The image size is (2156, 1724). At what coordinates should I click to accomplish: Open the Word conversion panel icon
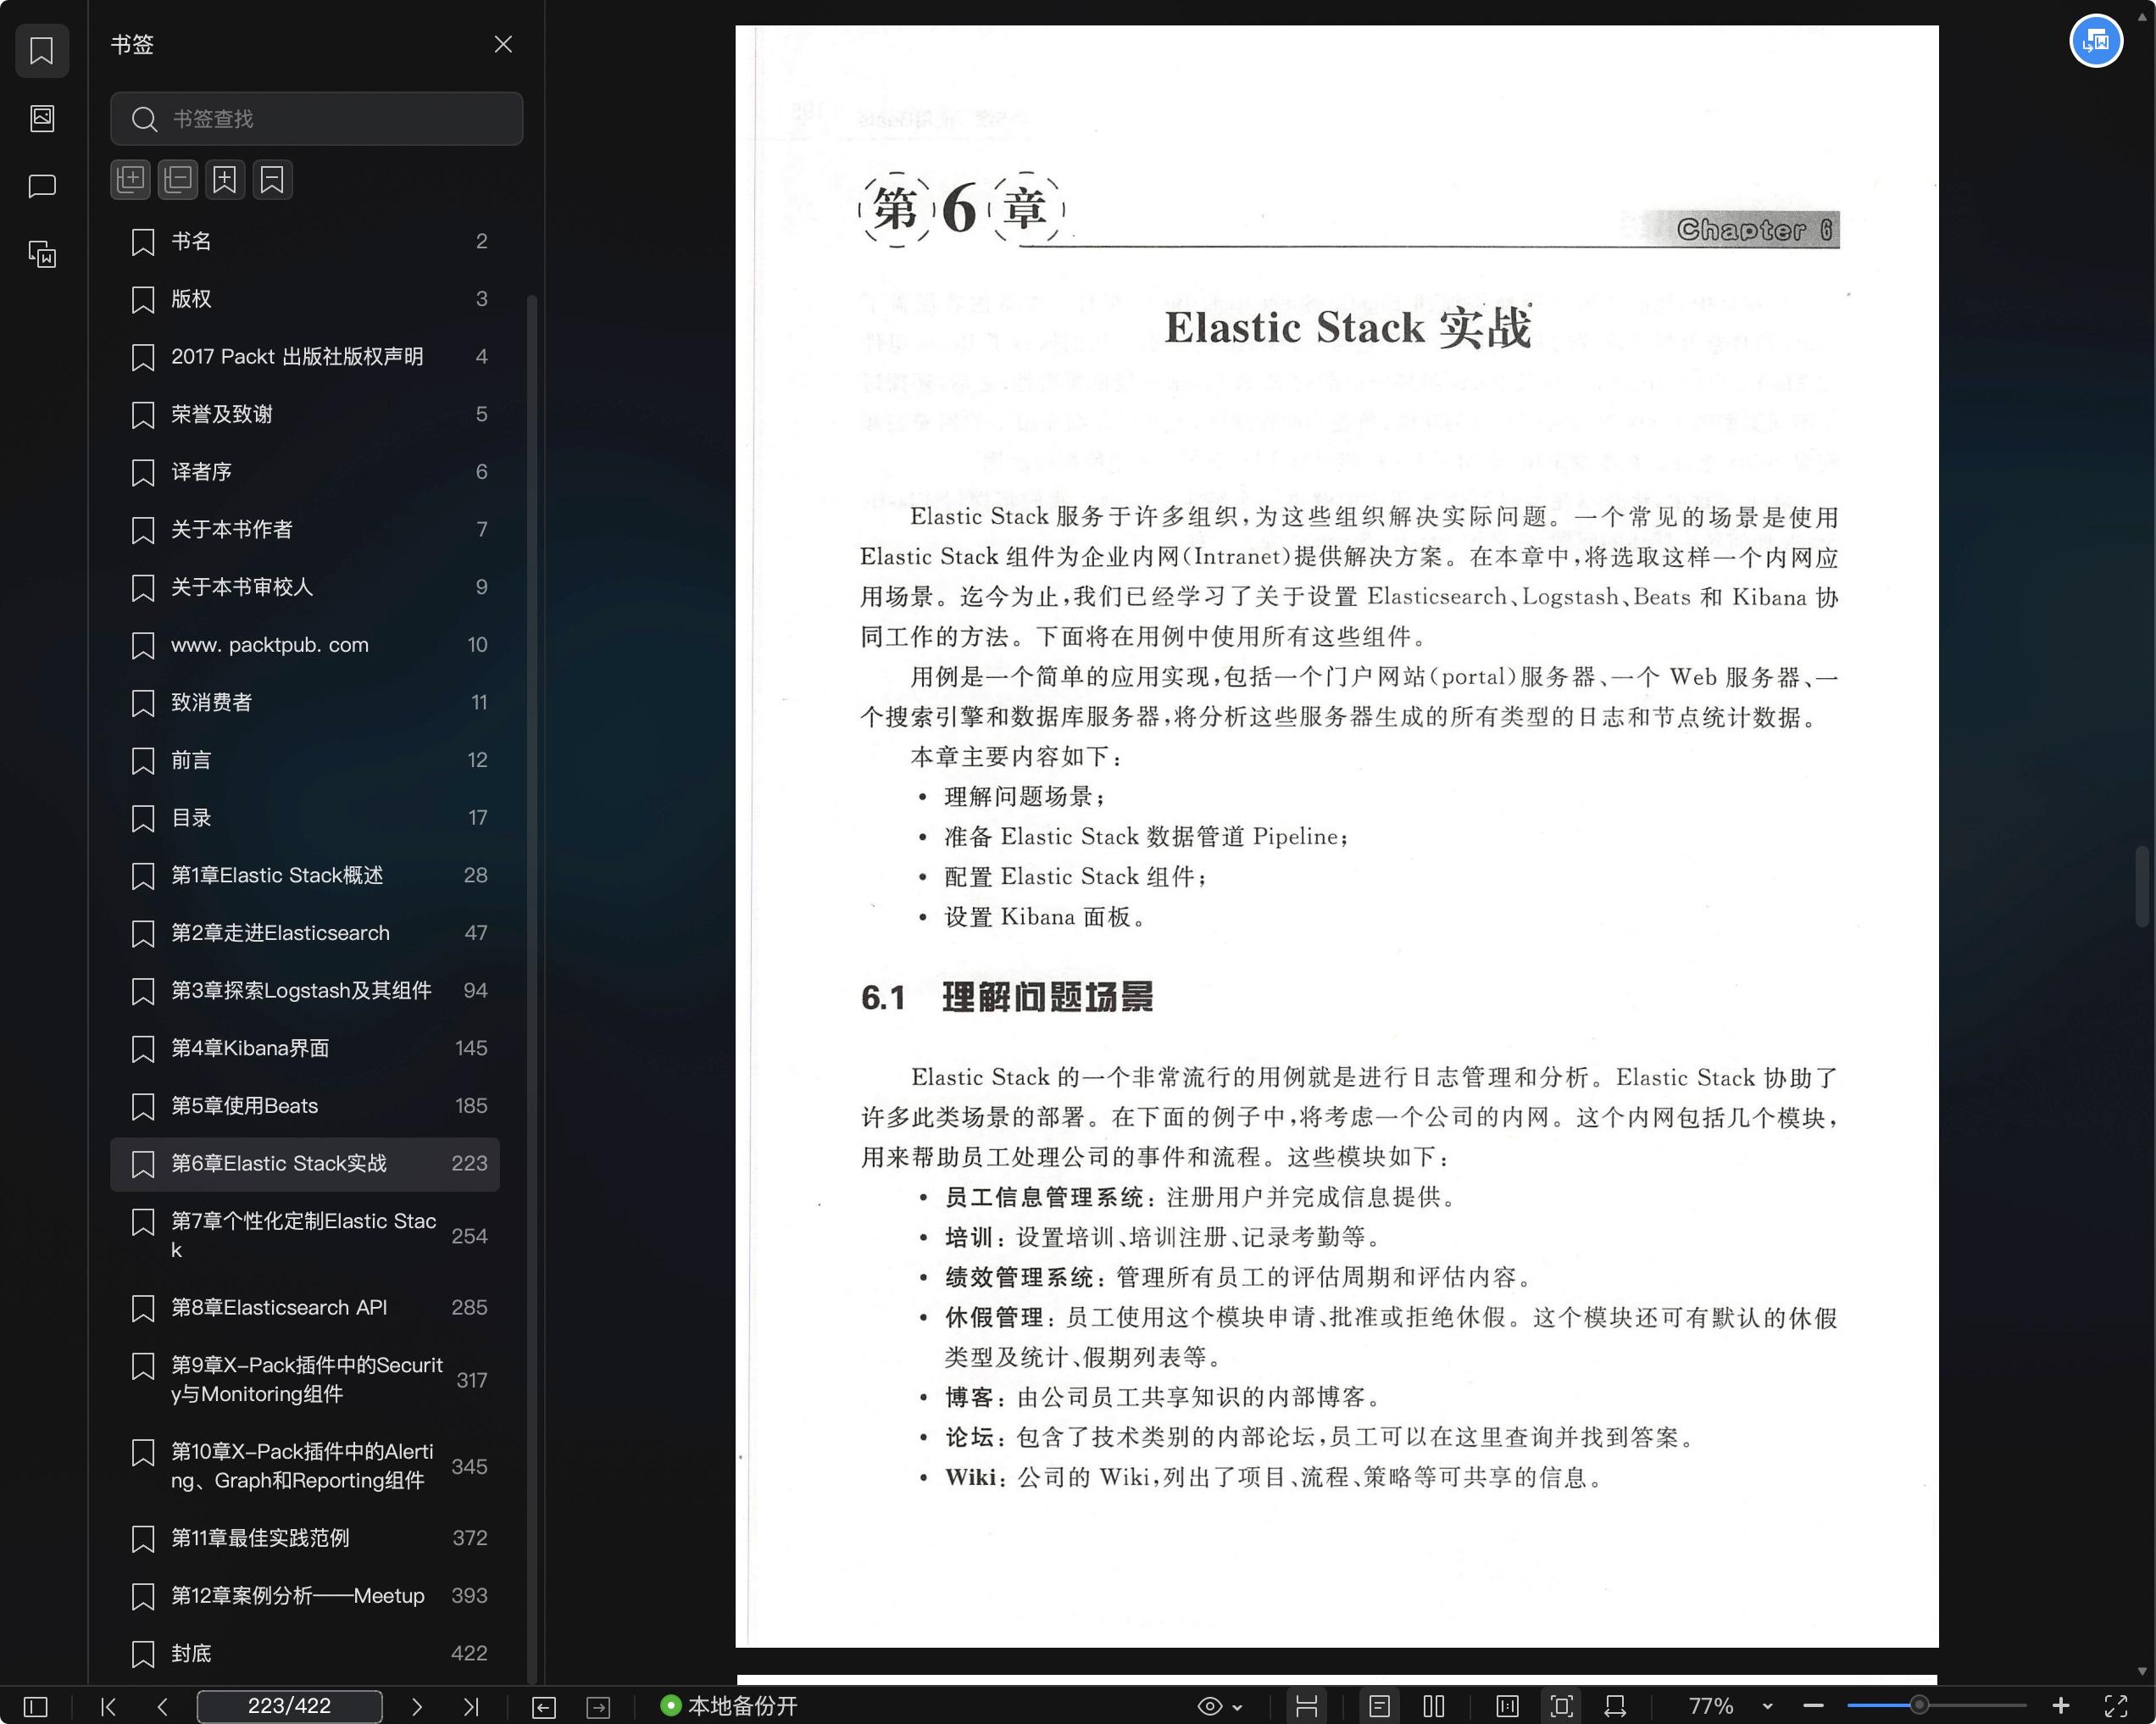tap(42, 254)
